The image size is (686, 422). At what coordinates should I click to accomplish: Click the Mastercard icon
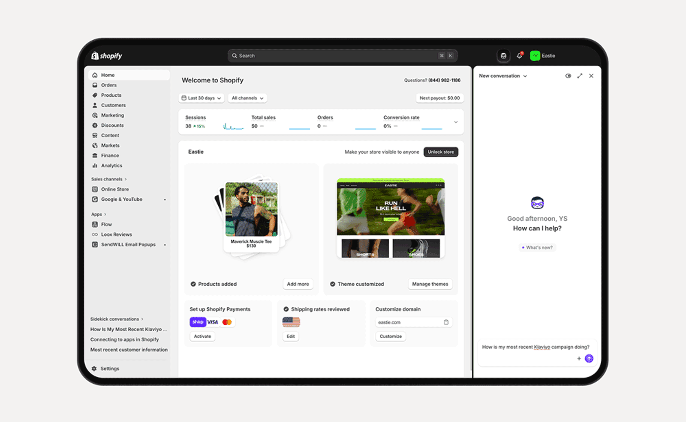tap(227, 322)
